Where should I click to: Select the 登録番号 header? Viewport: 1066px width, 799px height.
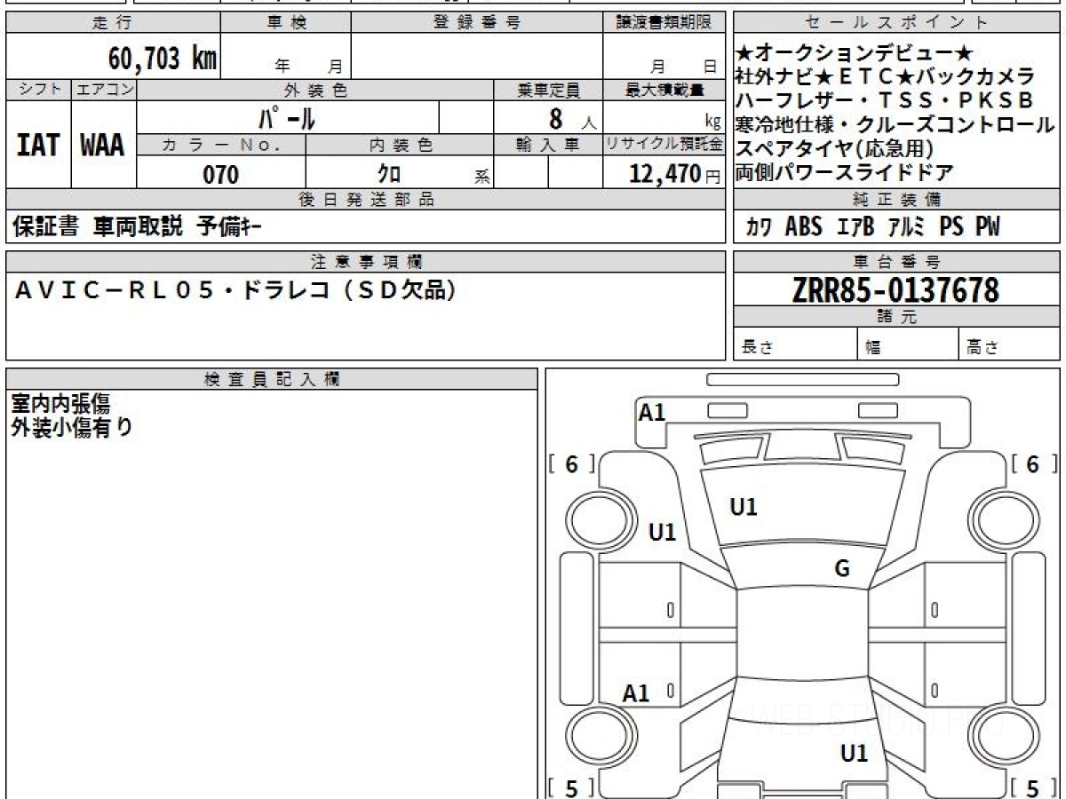[477, 23]
